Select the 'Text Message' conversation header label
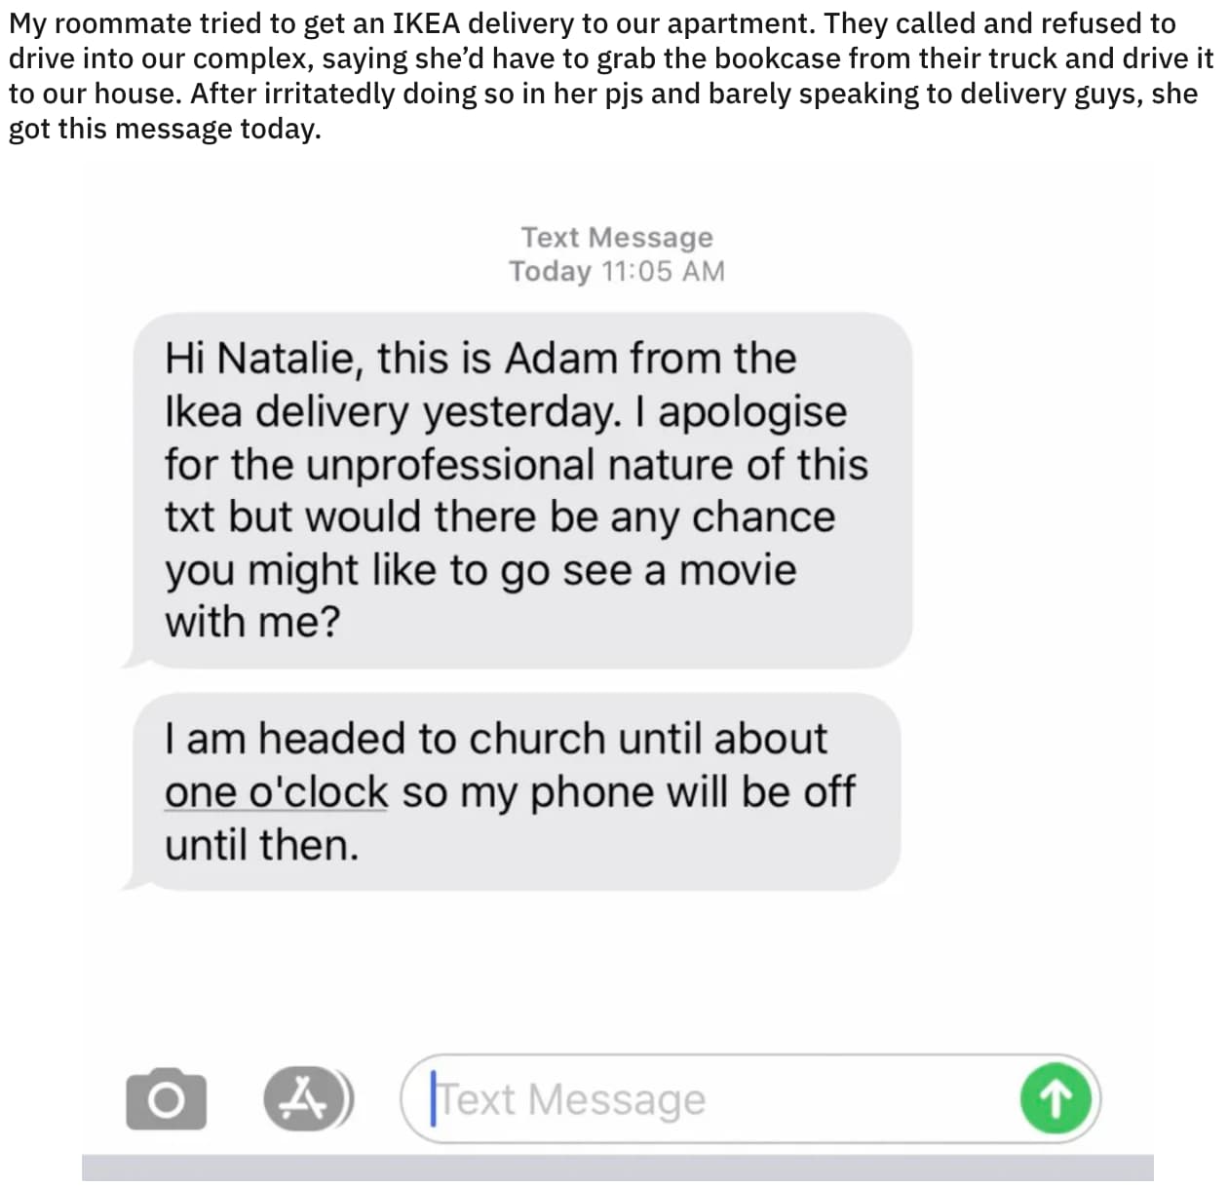1228x1187 pixels. (x=616, y=236)
